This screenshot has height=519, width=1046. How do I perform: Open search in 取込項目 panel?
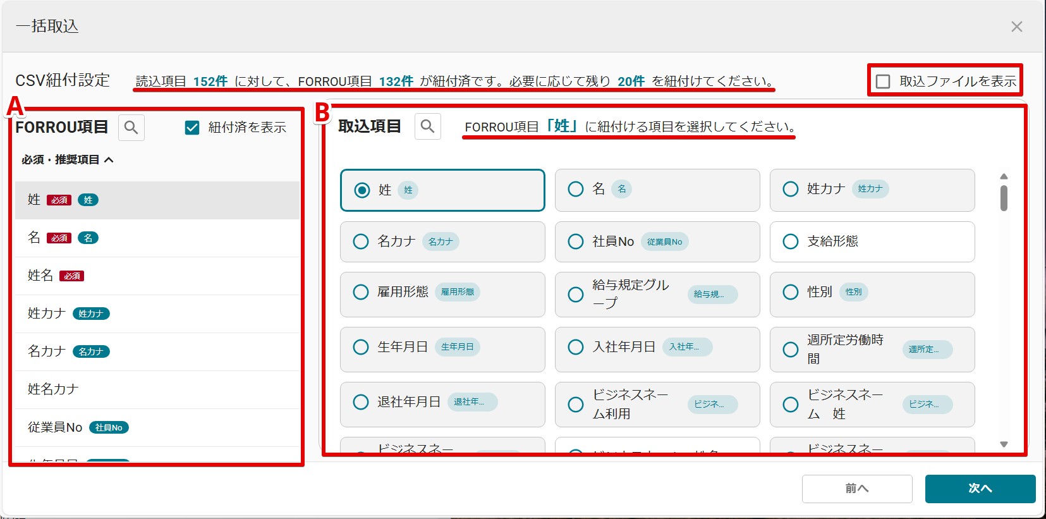[x=428, y=126]
